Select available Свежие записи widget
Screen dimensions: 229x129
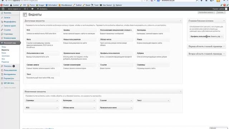(43, 64)
